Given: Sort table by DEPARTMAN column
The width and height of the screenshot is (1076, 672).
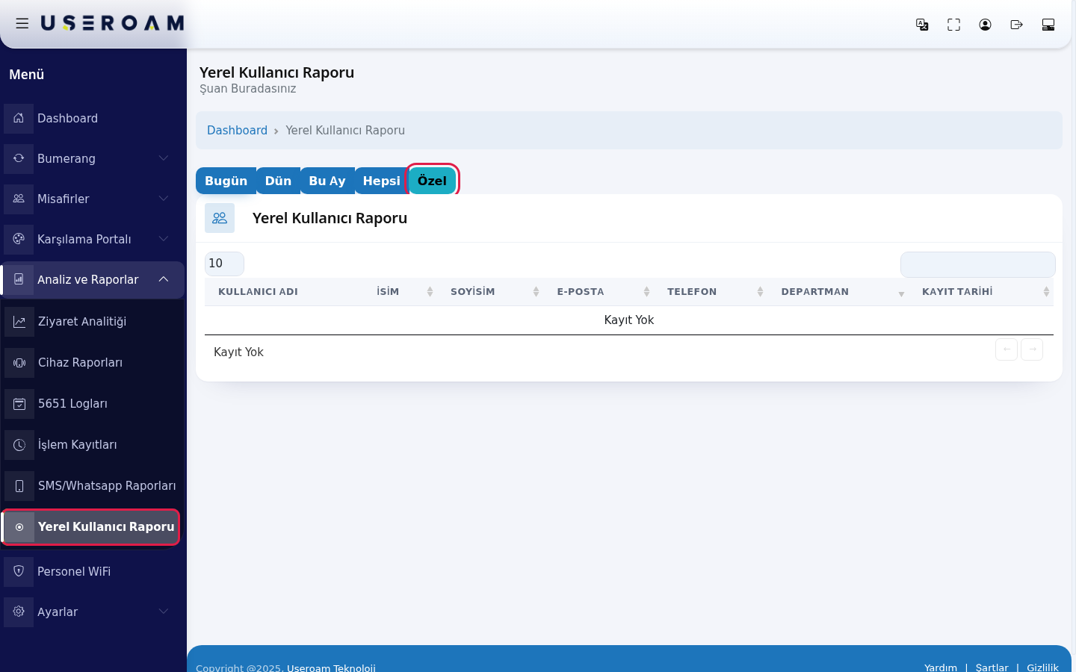Looking at the screenshot, I should click(843, 292).
